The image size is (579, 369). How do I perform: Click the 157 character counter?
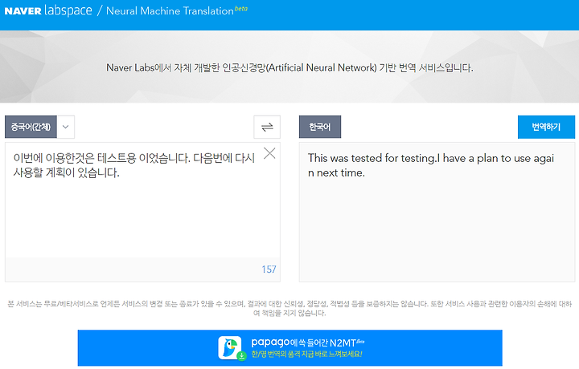269,270
